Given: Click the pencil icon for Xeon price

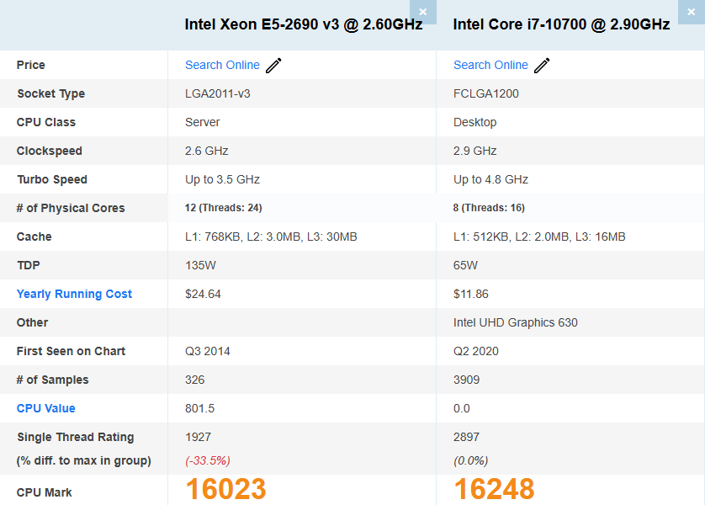Looking at the screenshot, I should [x=273, y=66].
